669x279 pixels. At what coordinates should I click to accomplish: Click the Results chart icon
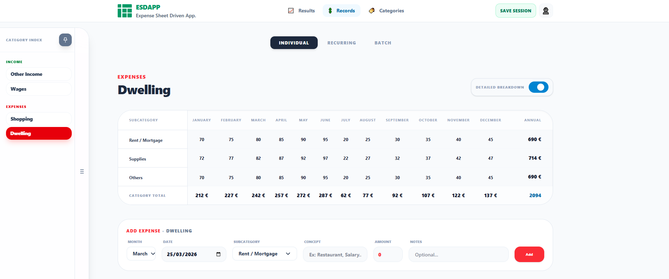coord(291,11)
